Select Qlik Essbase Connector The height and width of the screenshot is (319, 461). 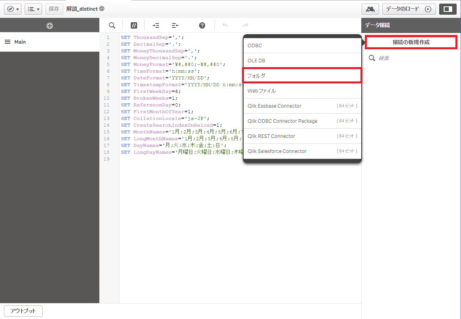[302, 106]
